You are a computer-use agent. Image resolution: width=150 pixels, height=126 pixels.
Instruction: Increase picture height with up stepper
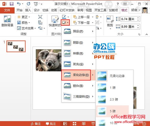(x=138, y=18)
